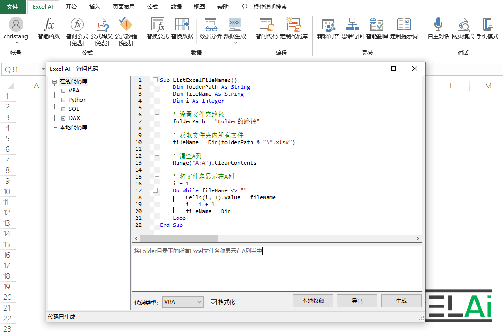
Task: Open the 智能翻译 translation tool
Action: coord(377,29)
